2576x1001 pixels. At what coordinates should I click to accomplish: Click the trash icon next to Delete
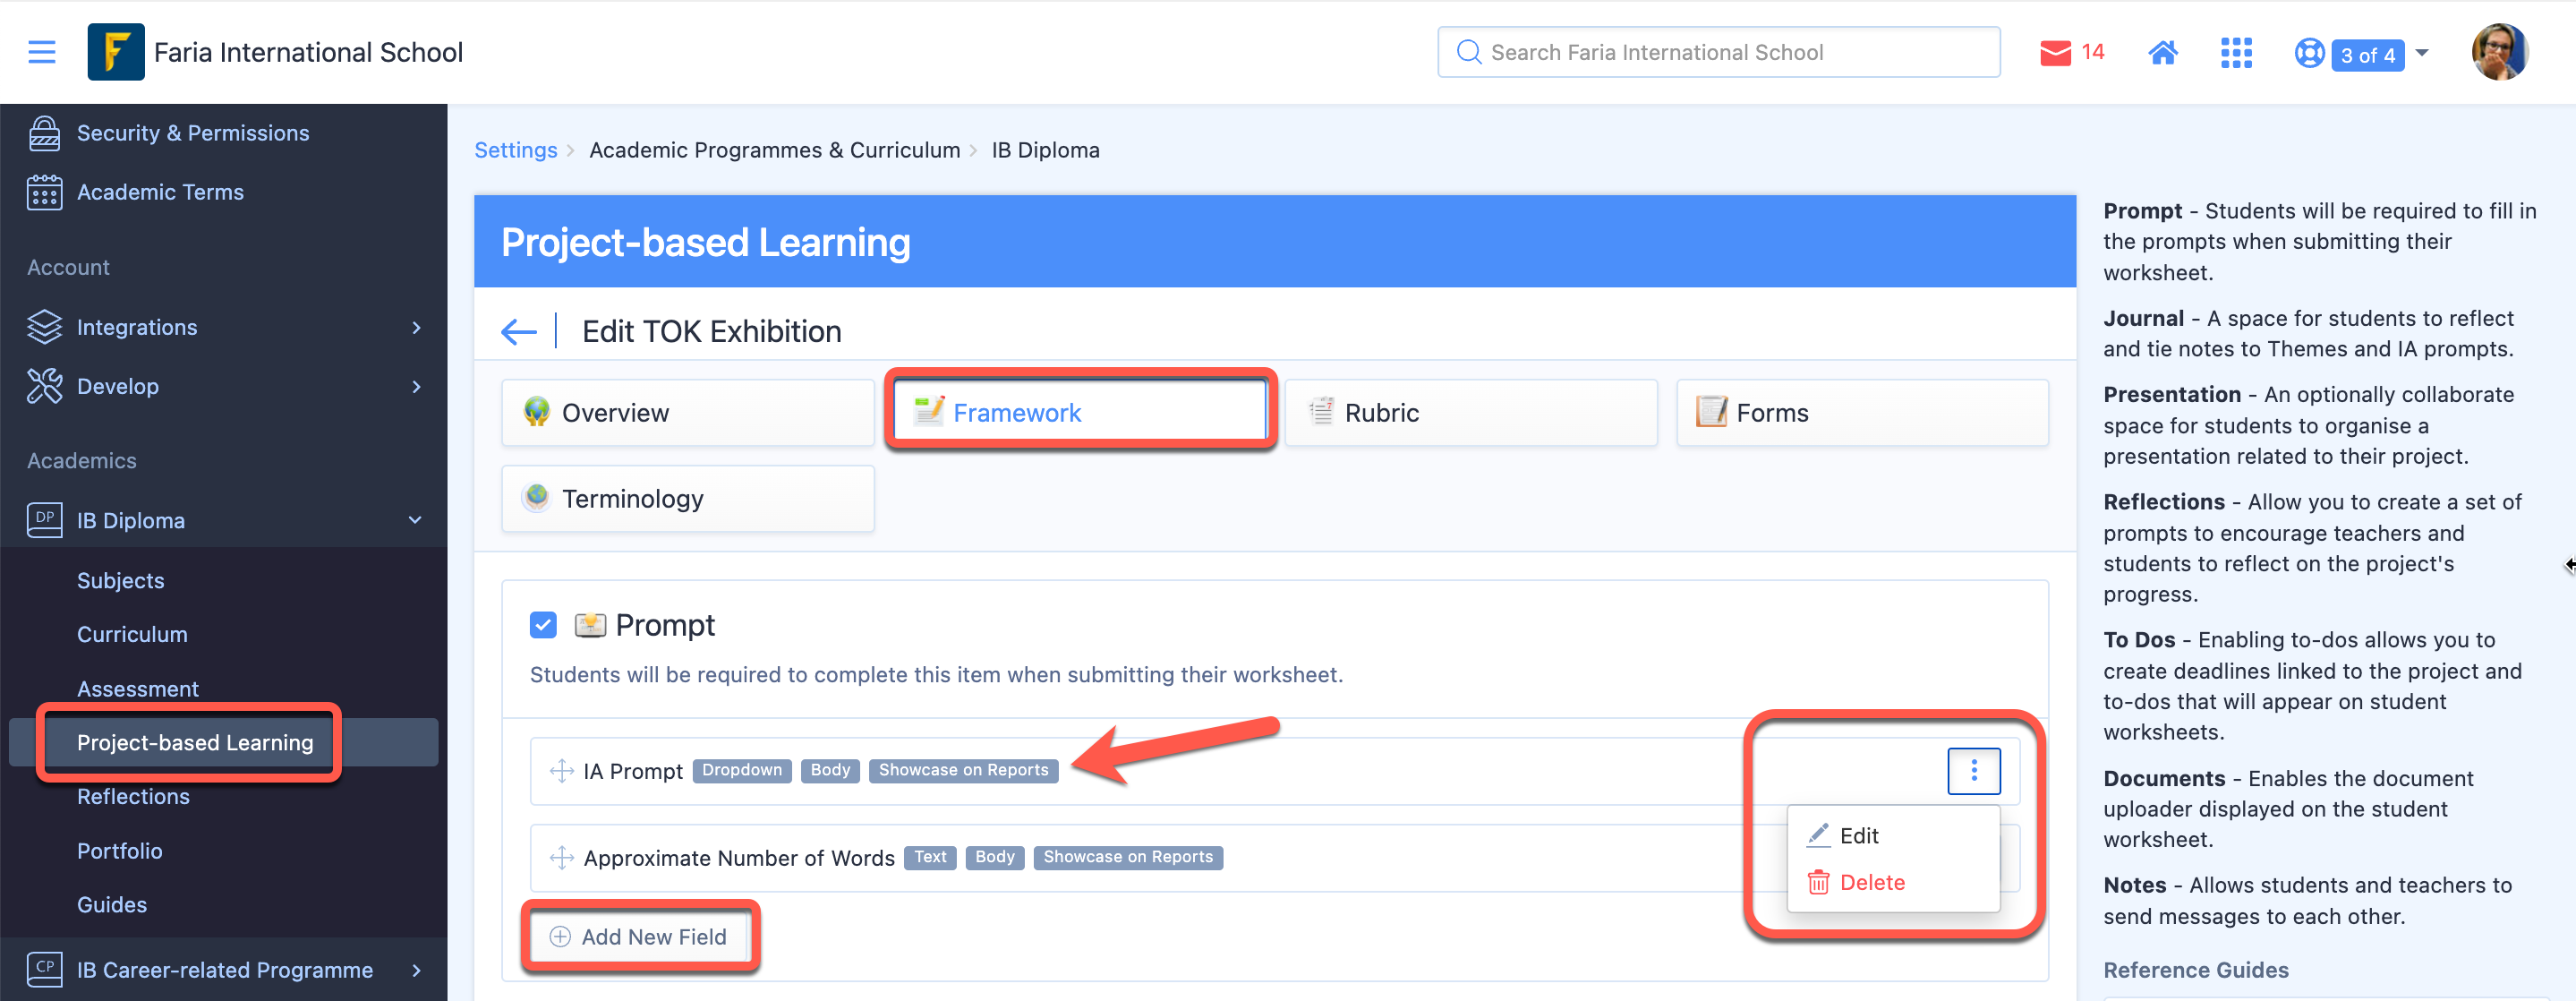coord(1818,882)
